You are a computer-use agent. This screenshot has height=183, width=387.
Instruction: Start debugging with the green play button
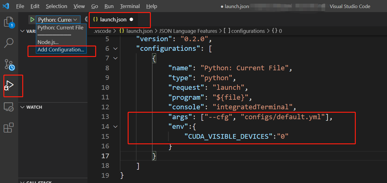pos(32,19)
